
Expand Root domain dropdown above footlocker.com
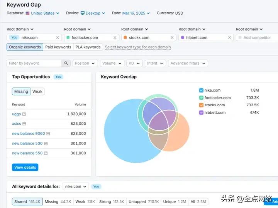tap(77, 29)
